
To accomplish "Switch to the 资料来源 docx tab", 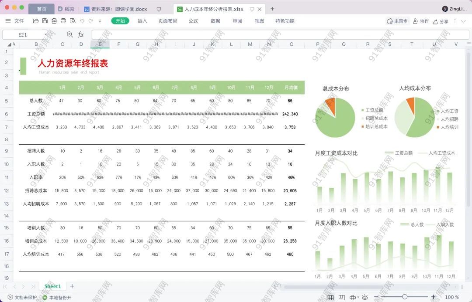I will (x=118, y=9).
